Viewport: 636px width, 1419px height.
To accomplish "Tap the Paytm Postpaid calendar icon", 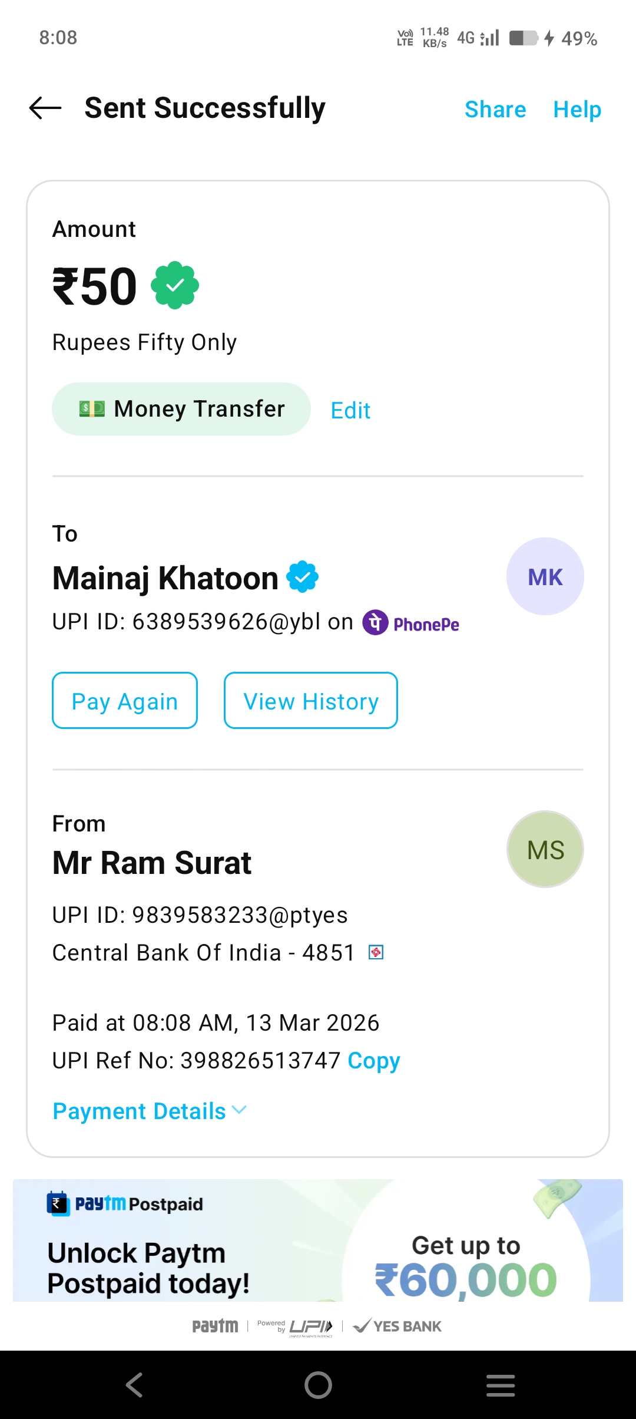I will point(58,1203).
